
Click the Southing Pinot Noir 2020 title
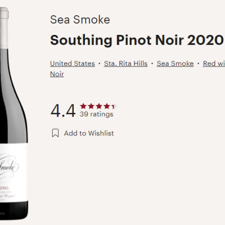(137, 40)
